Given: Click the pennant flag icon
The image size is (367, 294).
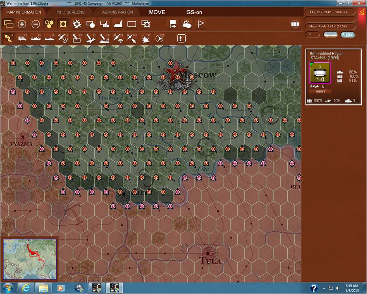Looking at the screenshot, I should tap(200, 24).
